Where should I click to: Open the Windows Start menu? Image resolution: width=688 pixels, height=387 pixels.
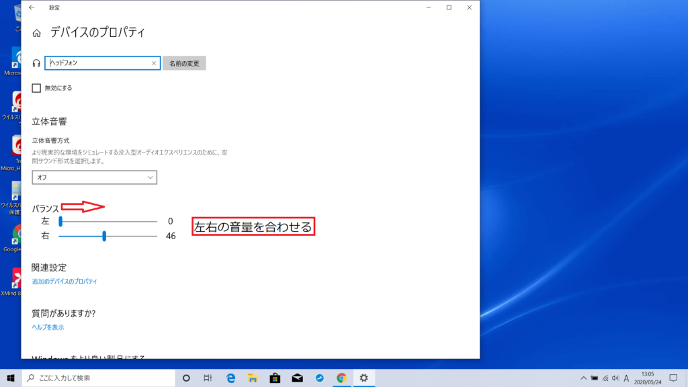point(11,378)
